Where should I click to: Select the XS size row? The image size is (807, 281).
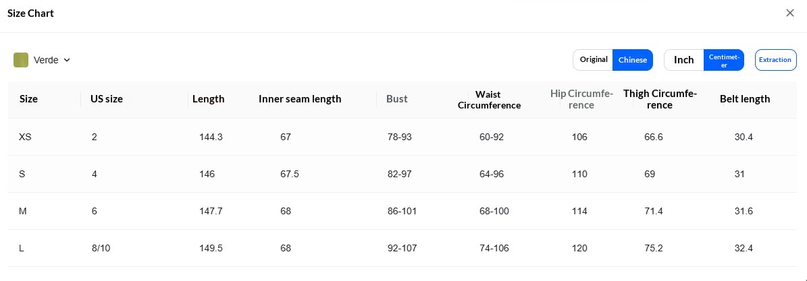402,137
